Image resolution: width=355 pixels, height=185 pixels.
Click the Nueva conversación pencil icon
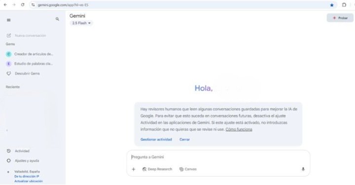pos(9,35)
